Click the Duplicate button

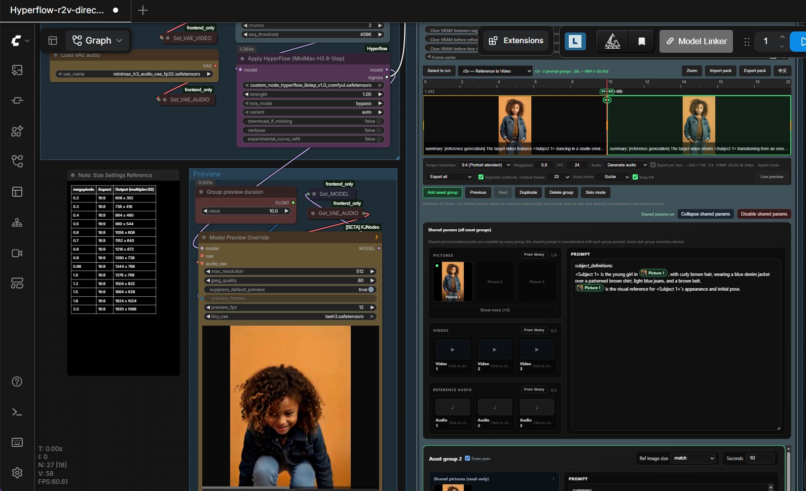[x=528, y=192]
